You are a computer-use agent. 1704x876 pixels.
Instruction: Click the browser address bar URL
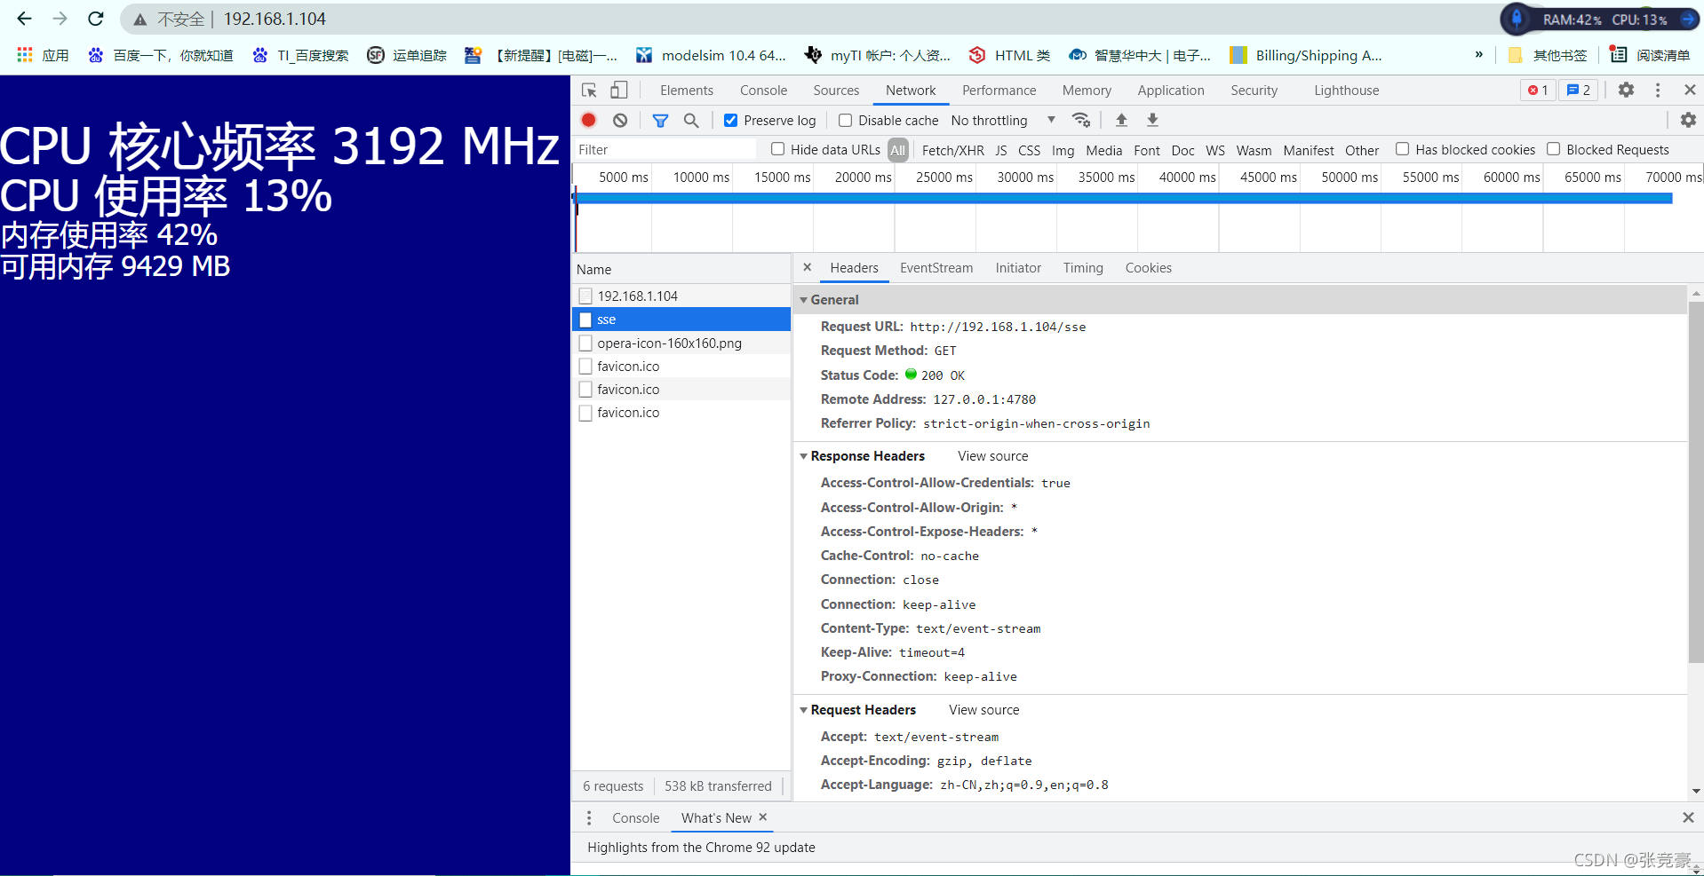[x=275, y=19]
